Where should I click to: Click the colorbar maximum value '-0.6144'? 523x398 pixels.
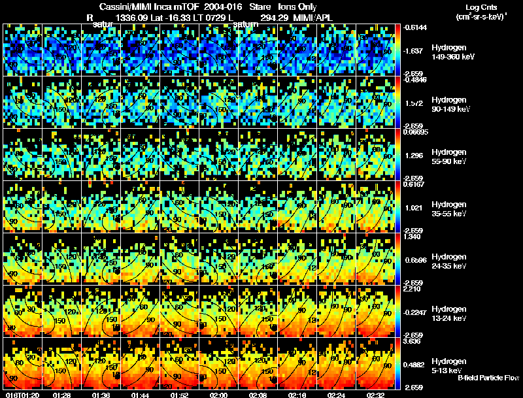point(414,27)
